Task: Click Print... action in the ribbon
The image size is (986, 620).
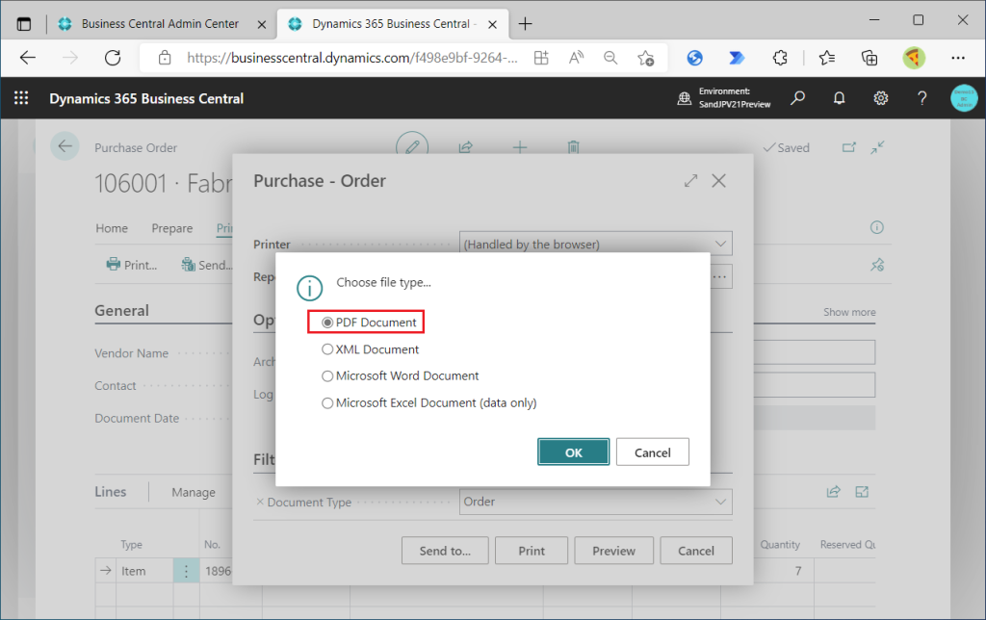Action: (132, 265)
